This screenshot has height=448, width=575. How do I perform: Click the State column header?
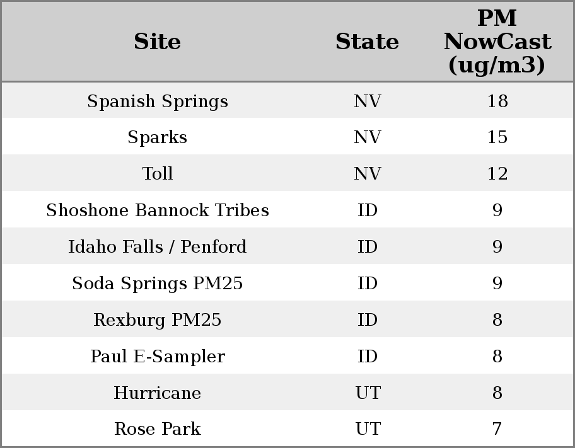[367, 42]
